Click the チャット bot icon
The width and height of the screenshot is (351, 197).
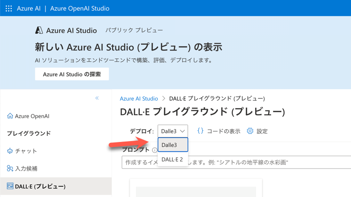pos(10,151)
